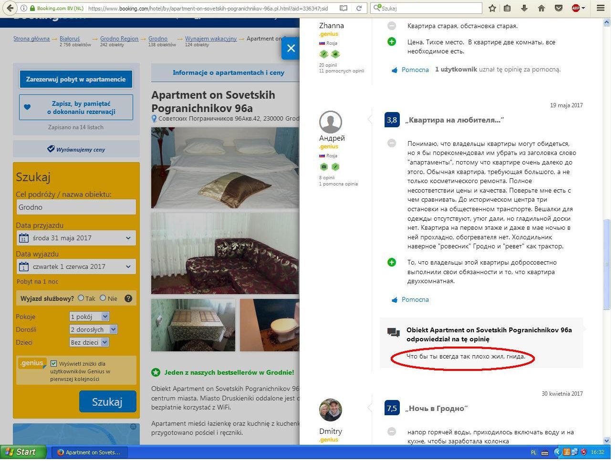Toggle reader view icon in address bar
Screen dimensions: 615x461
point(343,8)
